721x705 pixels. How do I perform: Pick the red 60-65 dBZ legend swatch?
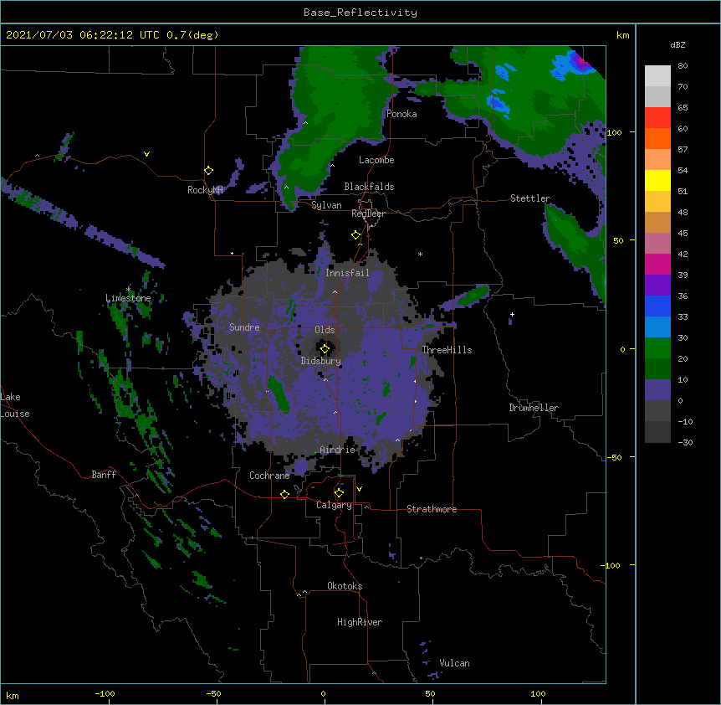tap(657, 118)
